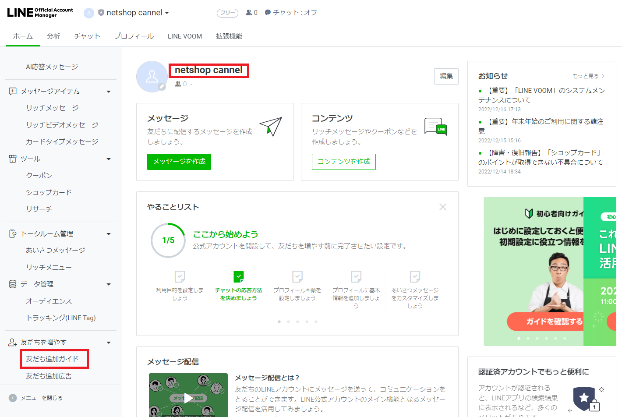Open the 分析 tab
The width and height of the screenshot is (622, 417).
[53, 36]
